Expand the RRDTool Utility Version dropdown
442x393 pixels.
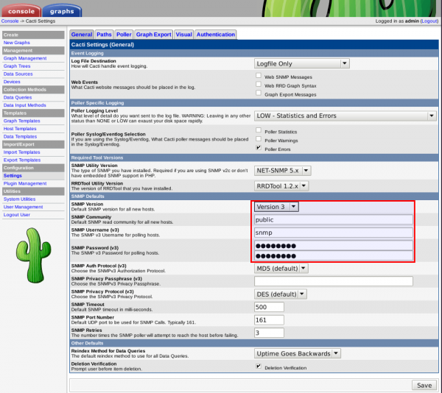pyautogui.click(x=281, y=185)
